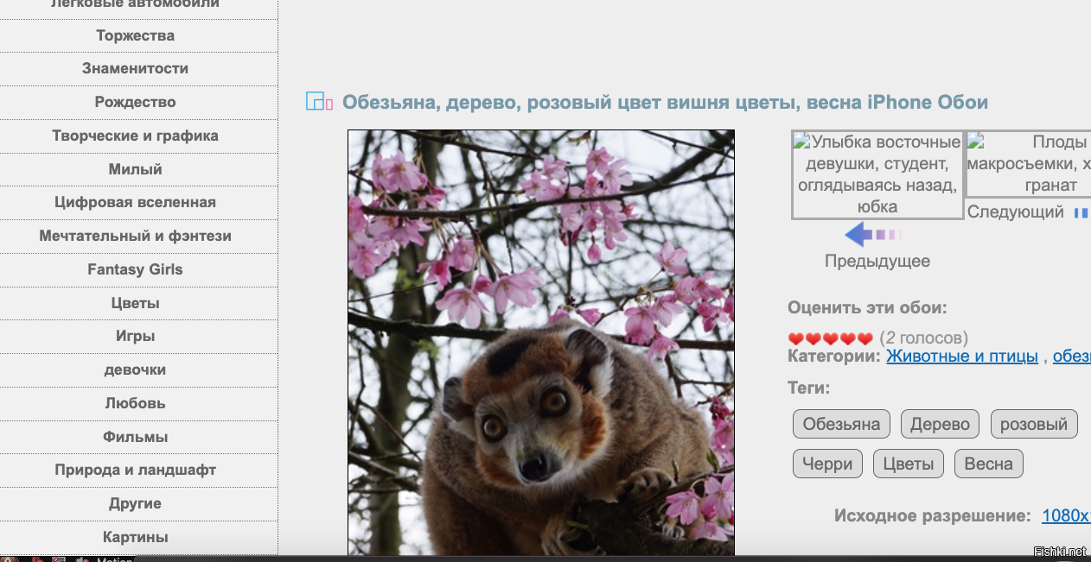Click the Теги label
Viewport: 1091px width, 562px height.
(808, 388)
